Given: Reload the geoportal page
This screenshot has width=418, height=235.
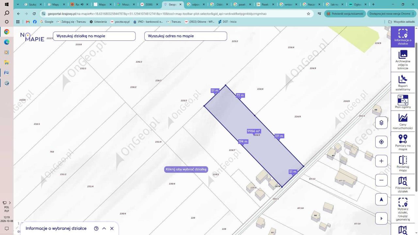Looking at the screenshot, I should coord(34,14).
